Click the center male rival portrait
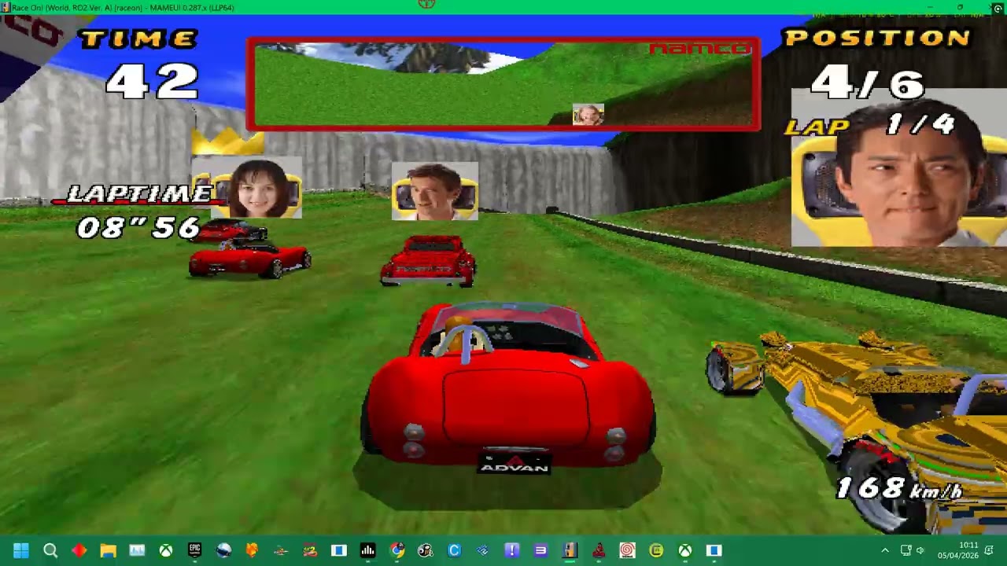Screen dimensions: 1007x566 (435, 191)
